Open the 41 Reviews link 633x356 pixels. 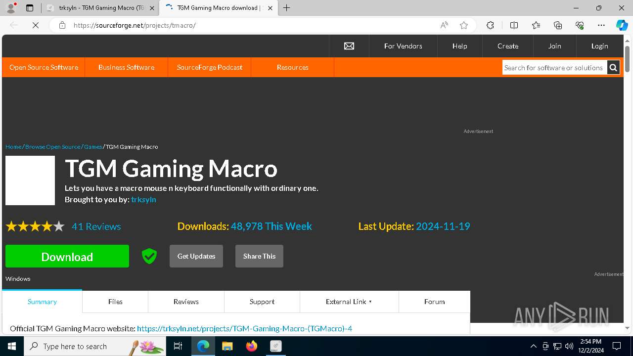(x=96, y=226)
